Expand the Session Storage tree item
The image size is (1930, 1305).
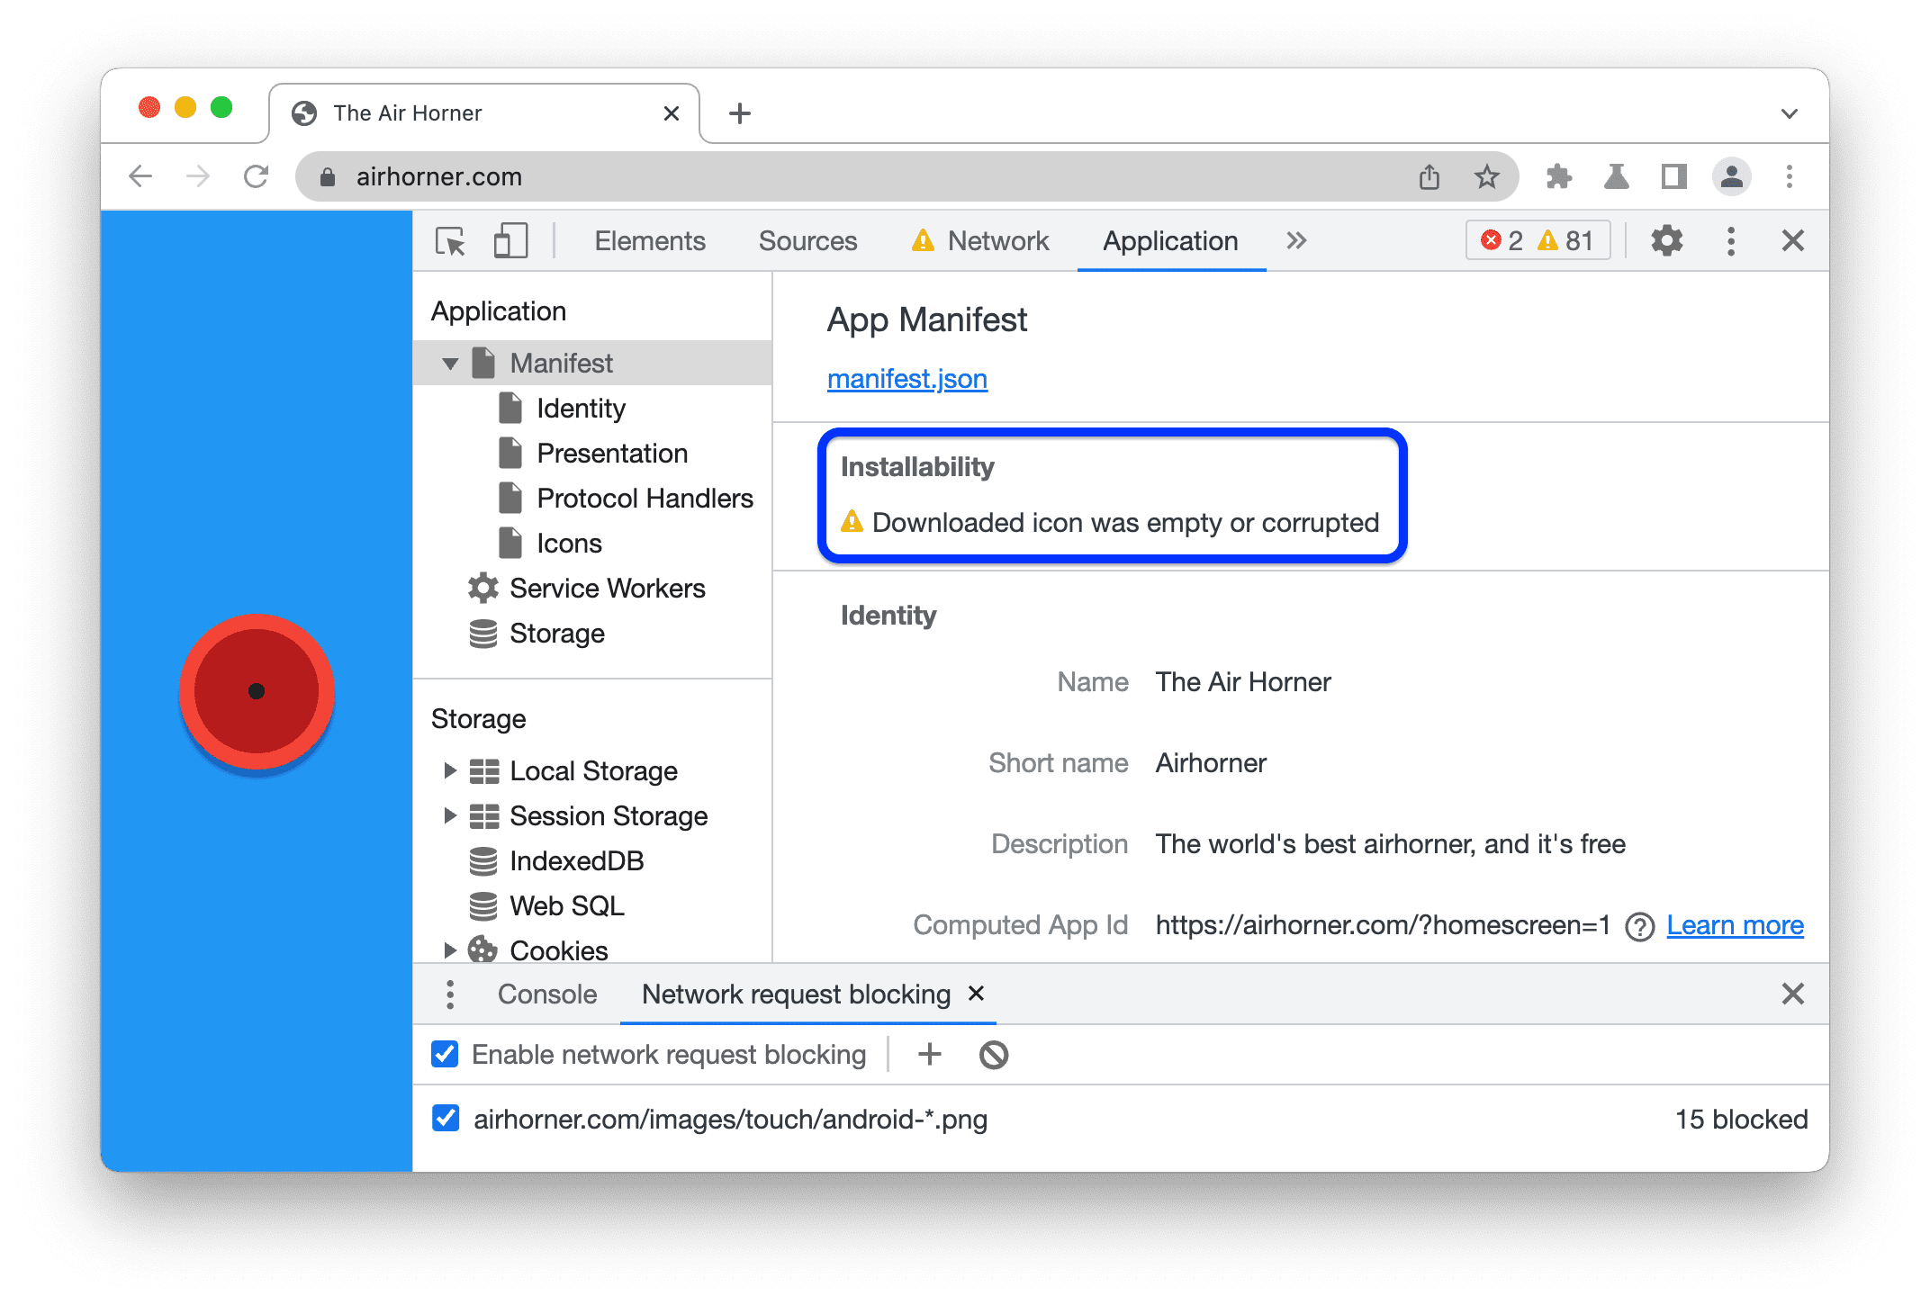(446, 813)
